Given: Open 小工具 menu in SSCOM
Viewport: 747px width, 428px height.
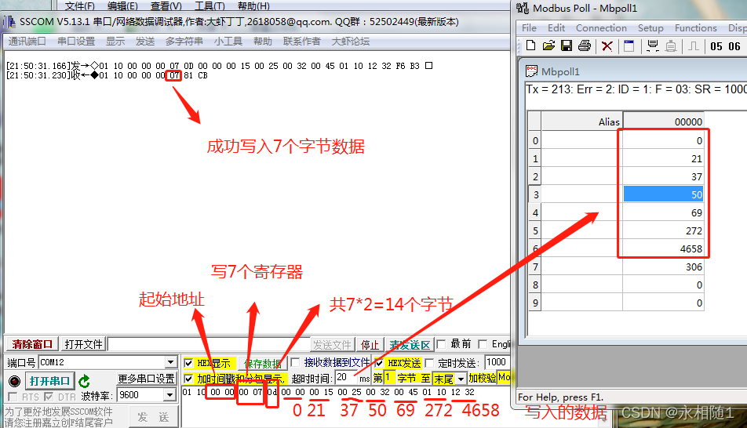Looking at the screenshot, I should (x=228, y=42).
